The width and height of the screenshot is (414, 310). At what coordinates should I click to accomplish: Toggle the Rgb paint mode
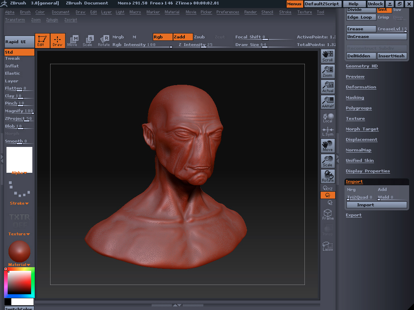(163, 37)
